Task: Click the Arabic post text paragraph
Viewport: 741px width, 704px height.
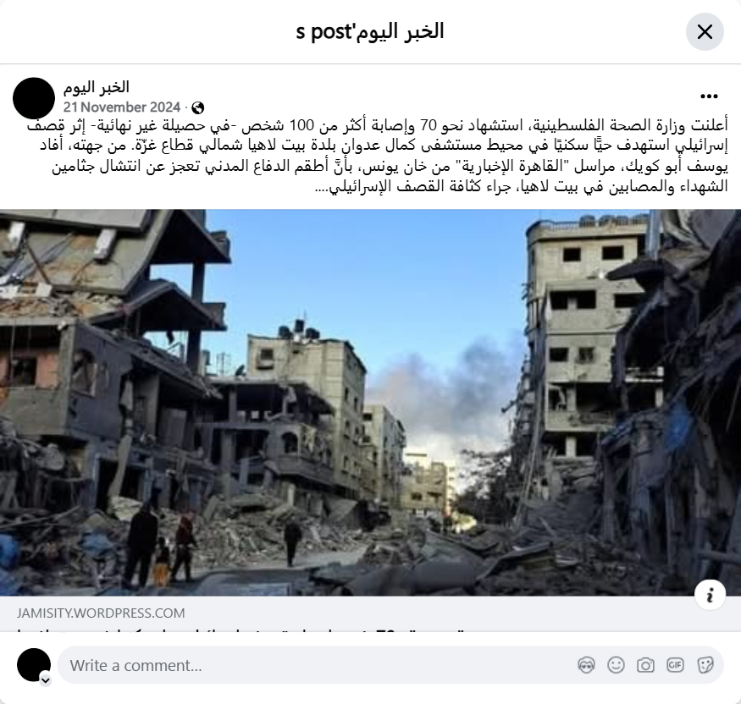Action: click(x=377, y=156)
